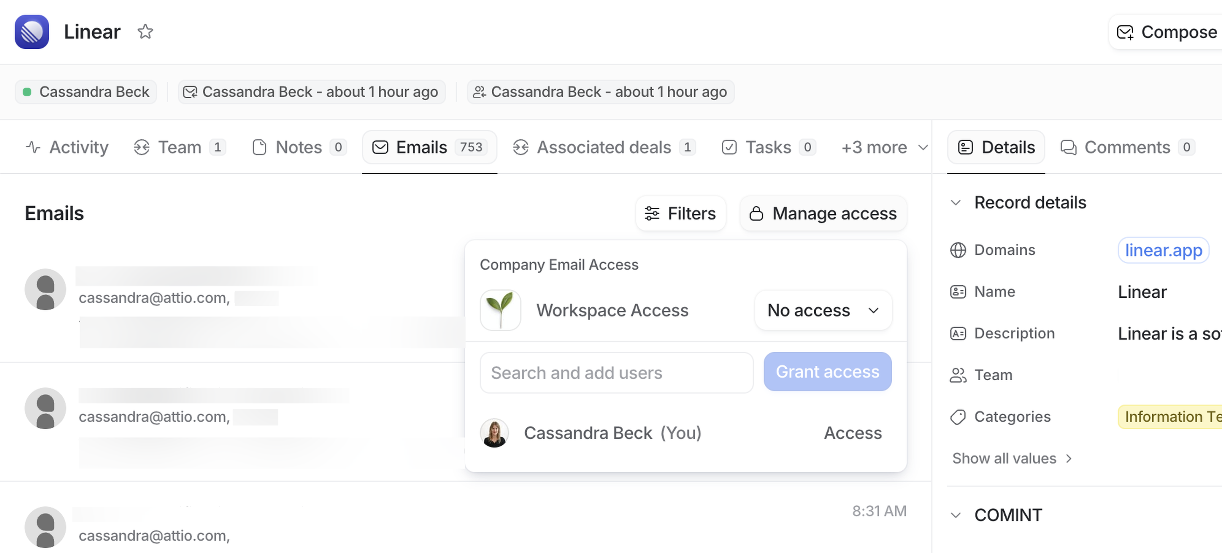Open the No access dropdown
Viewport: 1222px width, 553px height.
click(x=823, y=310)
